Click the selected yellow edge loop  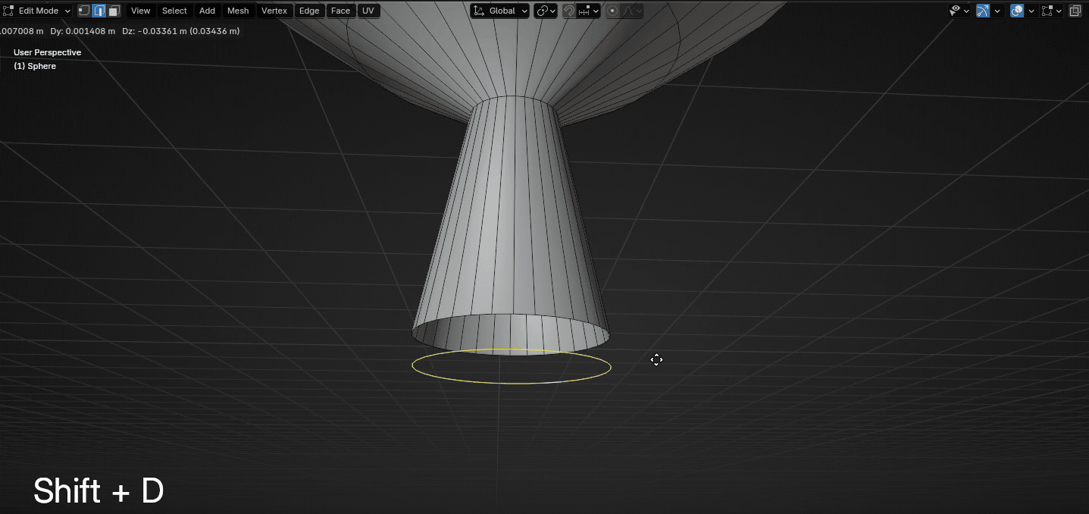[512, 382]
